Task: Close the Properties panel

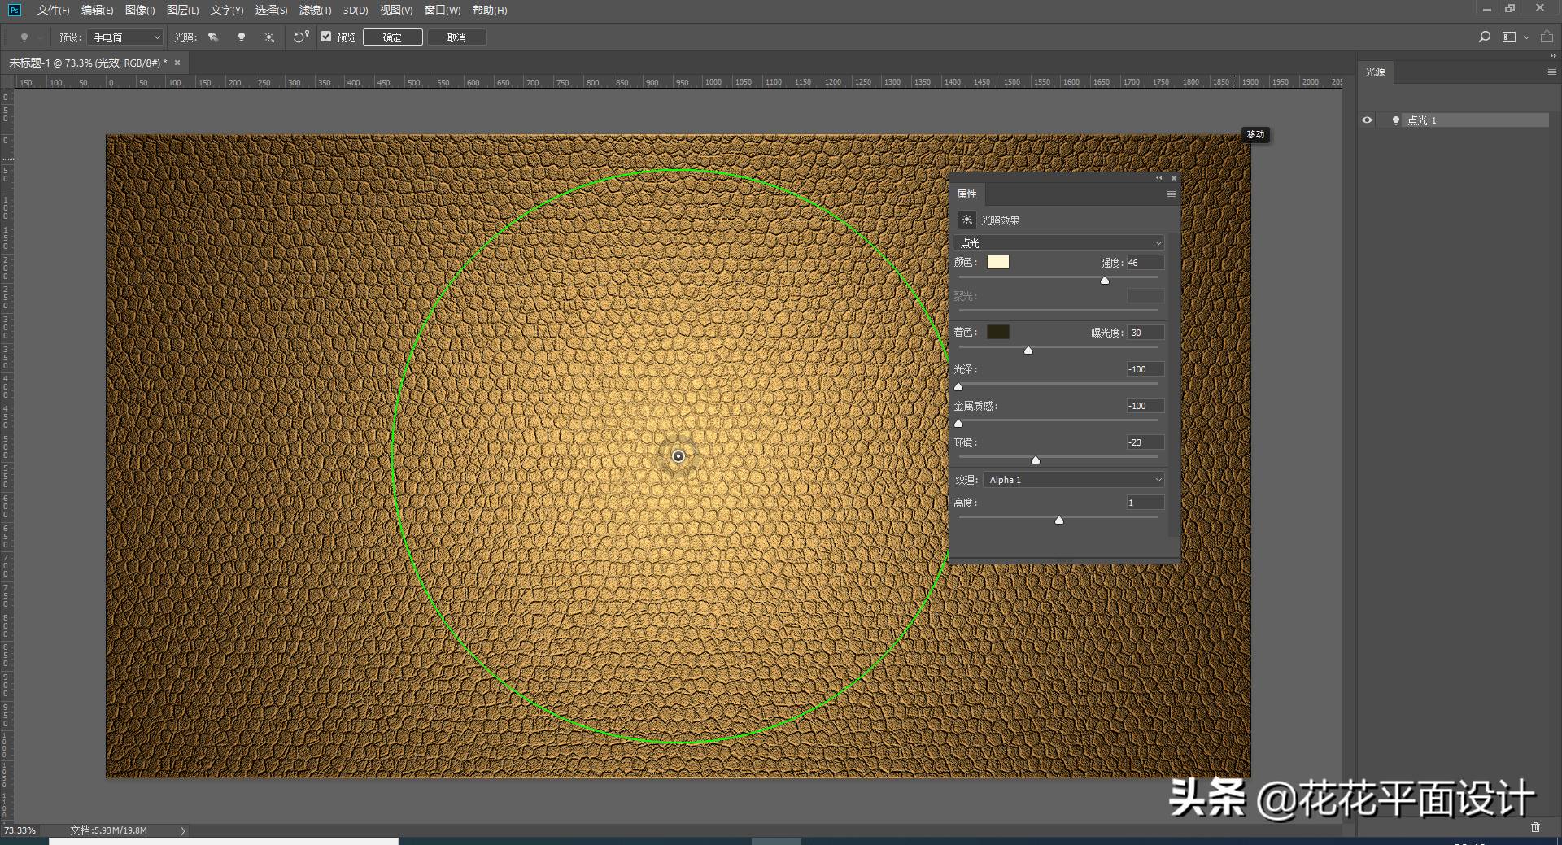Action: (x=1174, y=178)
